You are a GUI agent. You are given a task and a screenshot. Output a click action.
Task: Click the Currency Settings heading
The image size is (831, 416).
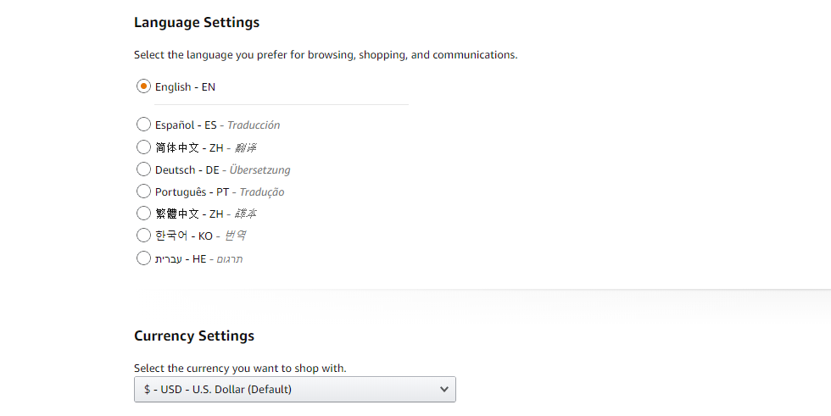[194, 336]
